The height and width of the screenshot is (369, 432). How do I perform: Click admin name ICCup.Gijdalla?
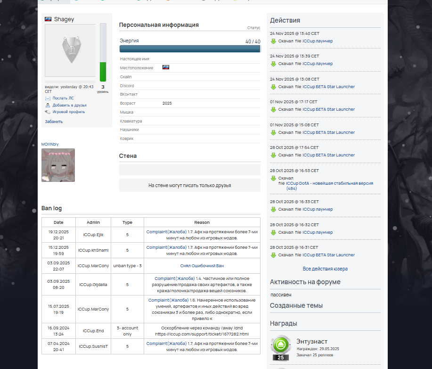[93, 285]
